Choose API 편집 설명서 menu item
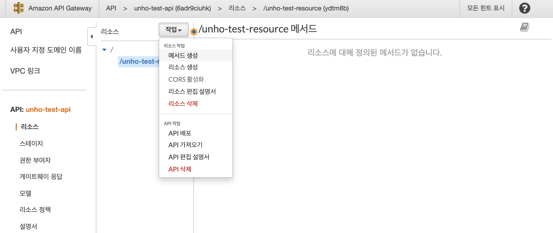The height and width of the screenshot is (233, 553). point(196,157)
